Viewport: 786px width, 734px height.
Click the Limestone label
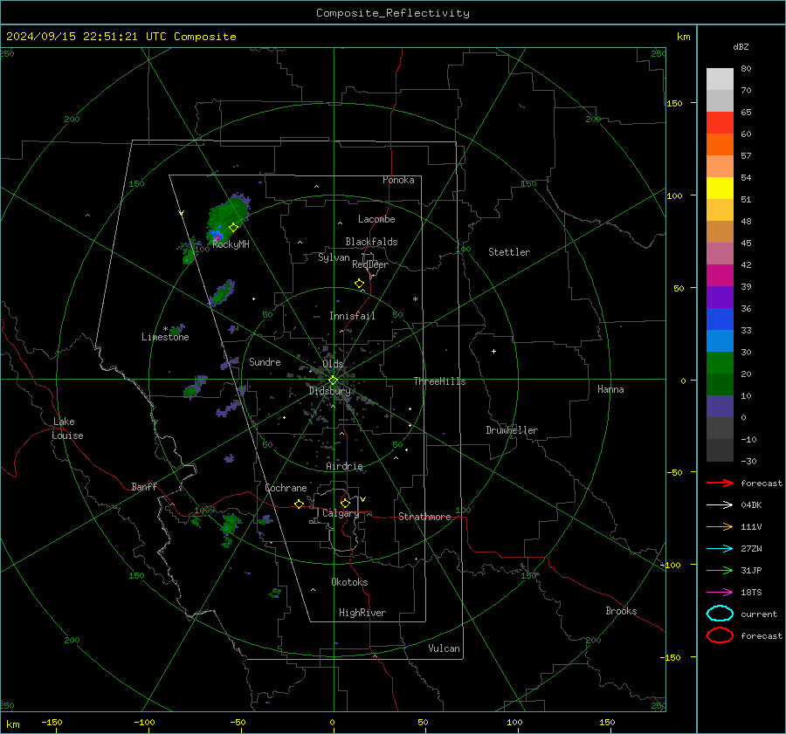(165, 337)
